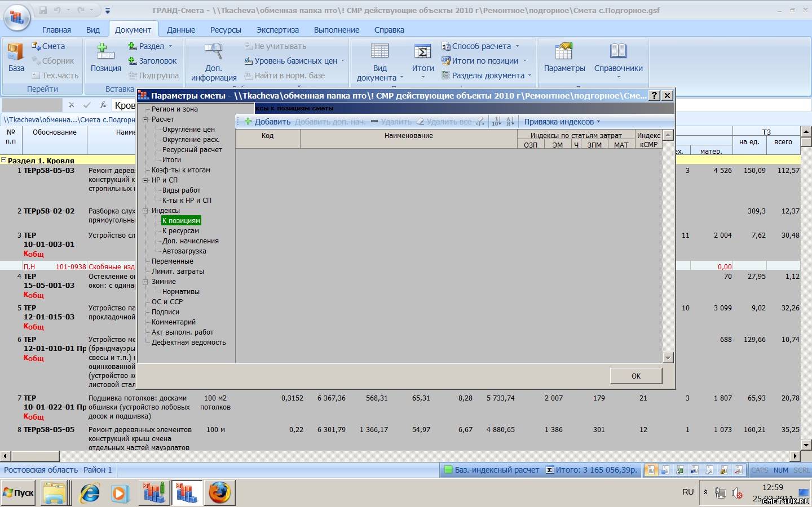Launch Firefox from the taskbar

coord(219,492)
